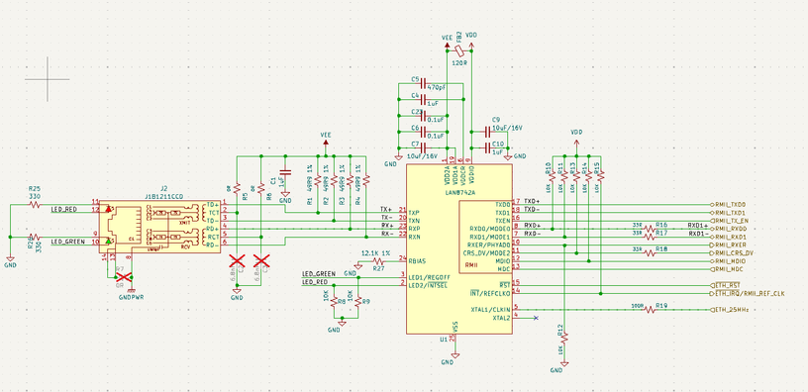Viewport: 808px width, 392px height.
Task: Click the GND symbol below U1 VSS pin
Action: click(454, 355)
